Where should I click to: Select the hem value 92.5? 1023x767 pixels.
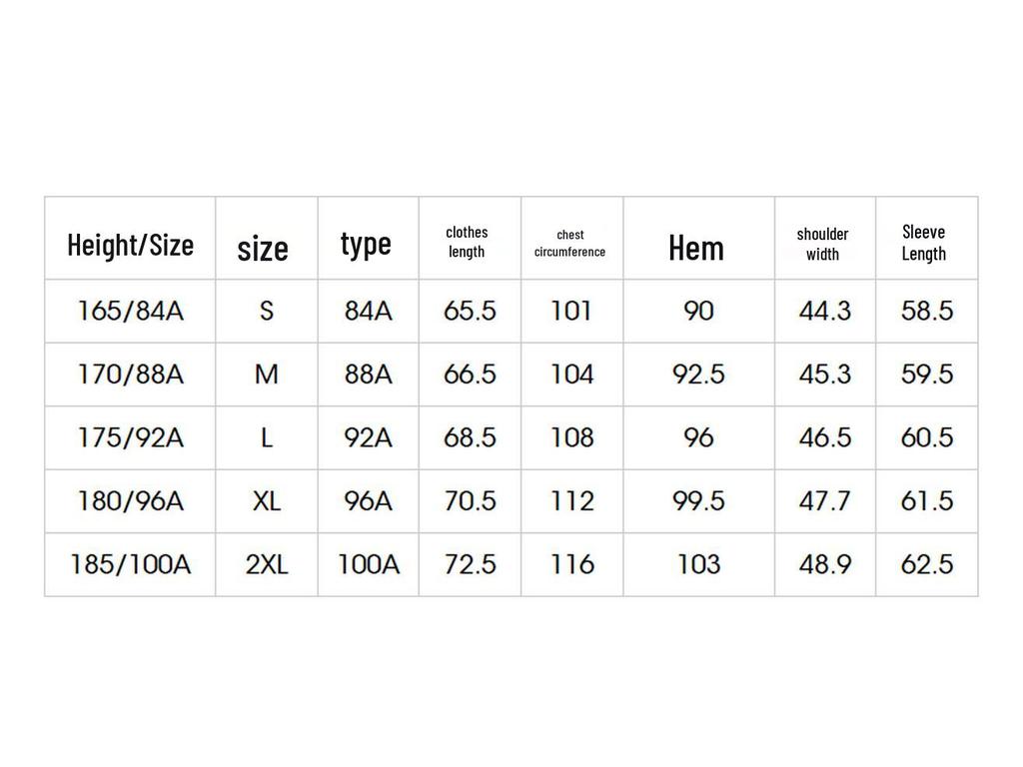tap(698, 375)
